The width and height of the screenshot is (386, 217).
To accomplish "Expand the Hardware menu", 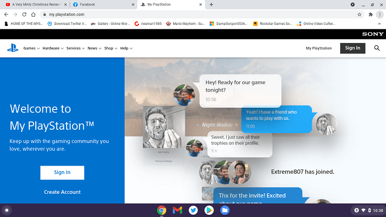I will pyautogui.click(x=53, y=49).
